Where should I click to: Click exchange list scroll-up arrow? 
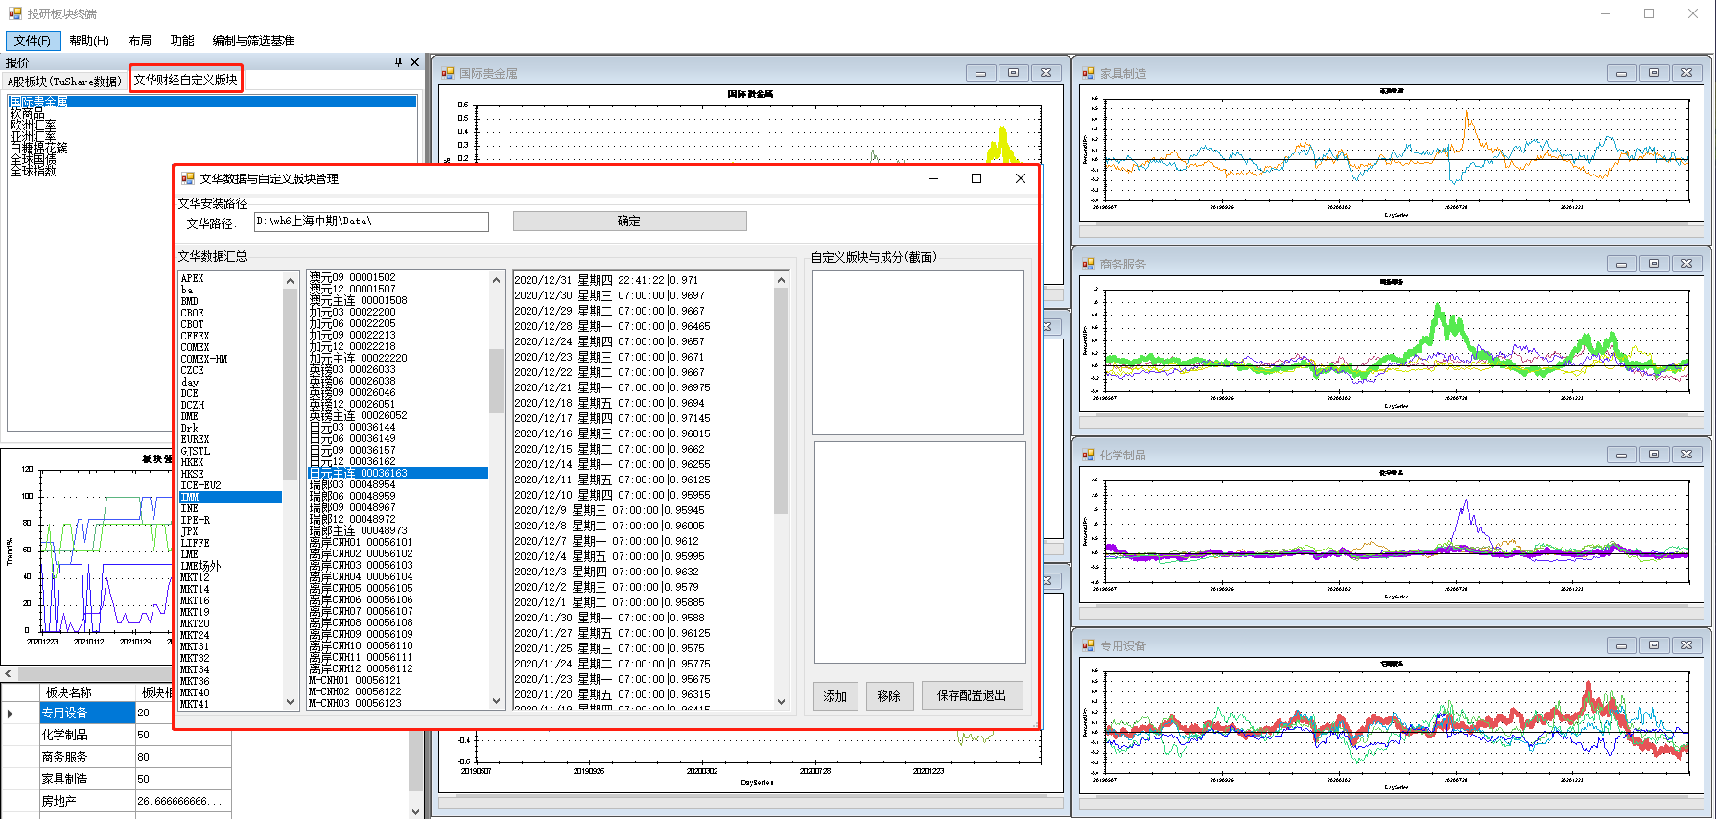click(291, 280)
